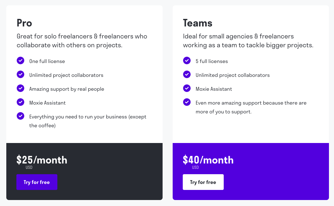
Task: Select the "Teams" plan heading
Action: tap(198, 23)
